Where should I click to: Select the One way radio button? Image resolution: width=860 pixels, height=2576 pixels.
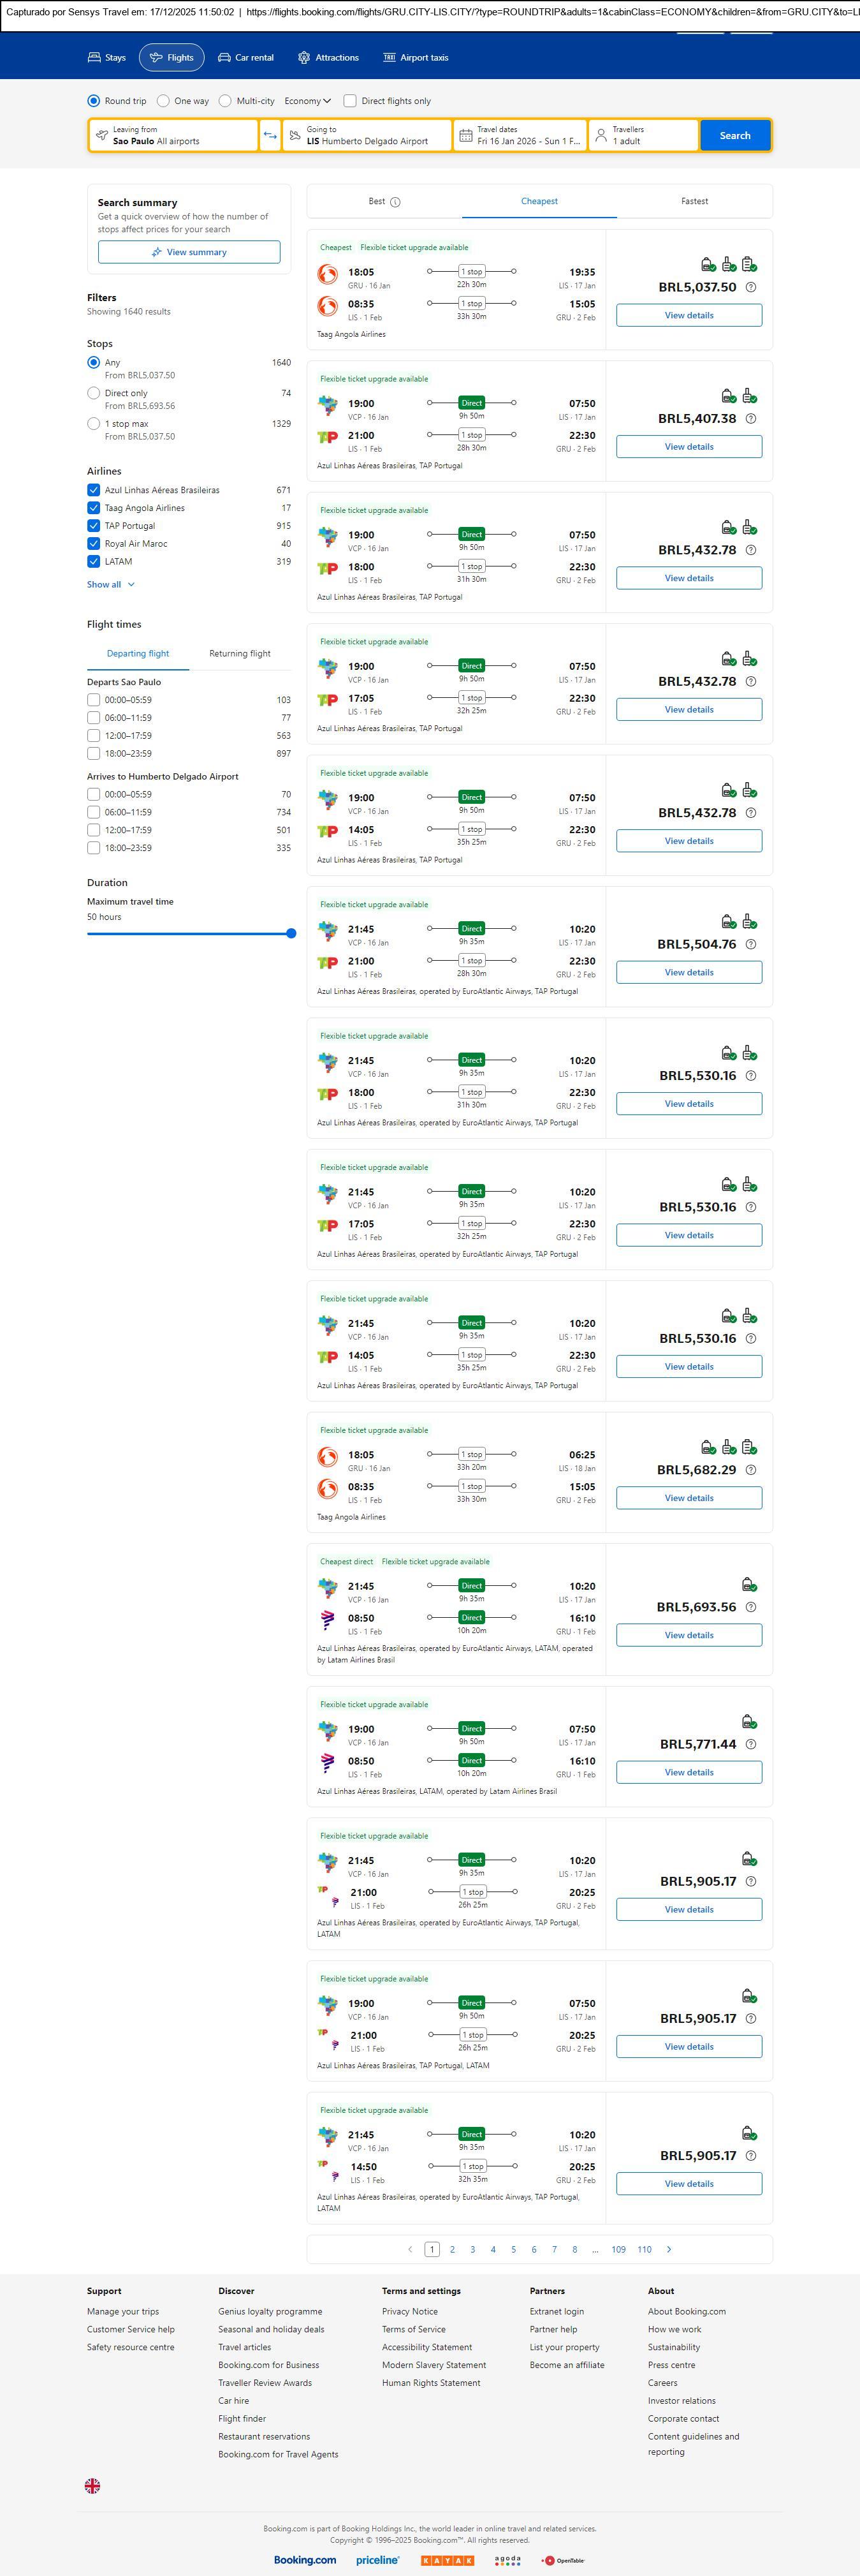coord(163,101)
